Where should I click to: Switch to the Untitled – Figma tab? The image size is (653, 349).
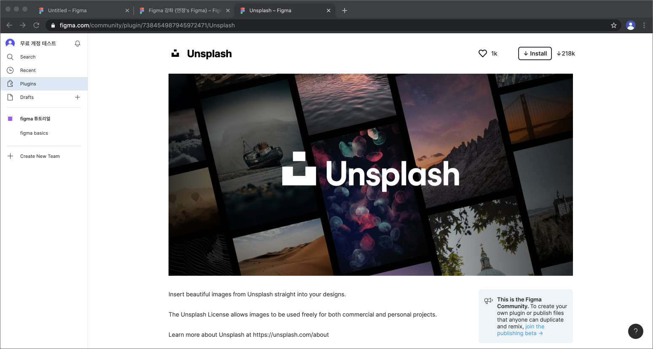point(83,11)
